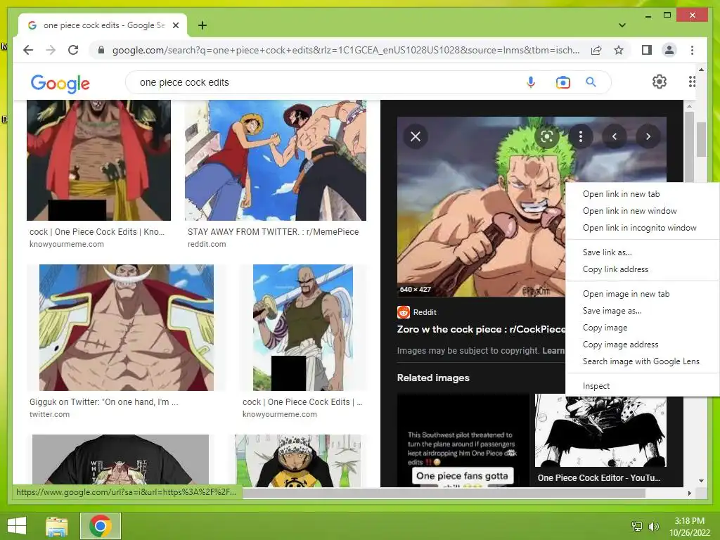Open the Windows Start menu
The width and height of the screenshot is (720, 540).
point(17,526)
